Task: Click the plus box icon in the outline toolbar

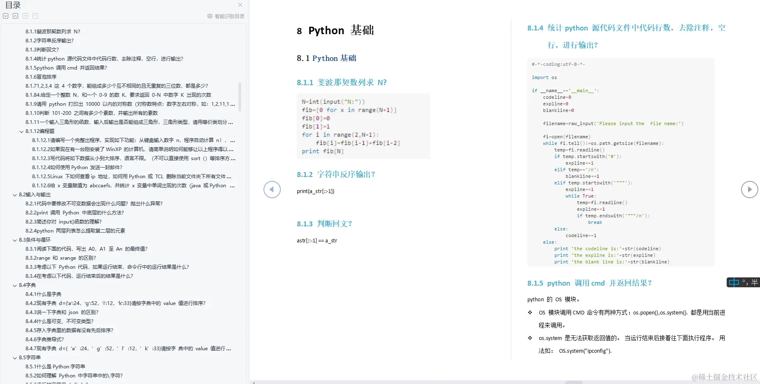Action: coord(25,16)
